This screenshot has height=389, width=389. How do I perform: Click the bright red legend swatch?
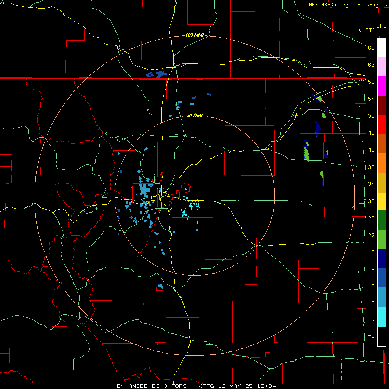[382, 124]
